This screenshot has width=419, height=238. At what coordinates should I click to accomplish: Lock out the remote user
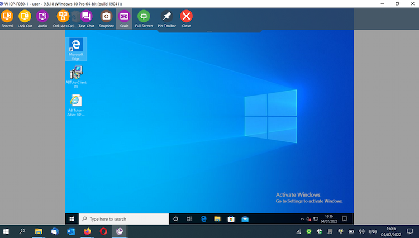coord(25,17)
